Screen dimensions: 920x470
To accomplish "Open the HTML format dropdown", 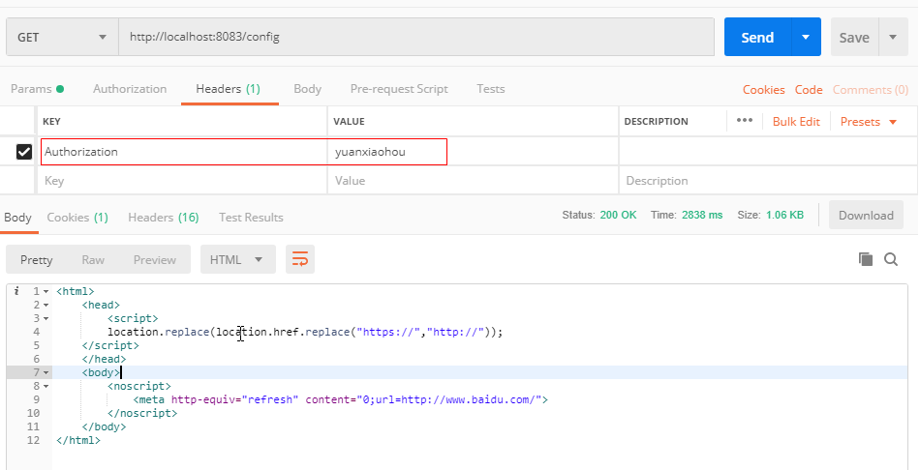I will tap(237, 259).
